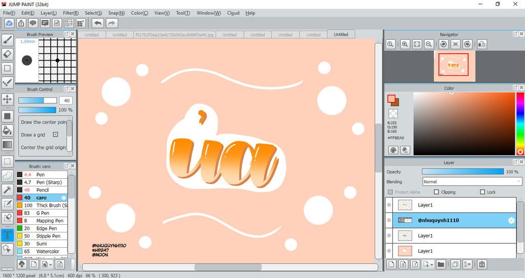The image size is (525, 278).
Task: Click Navigator flip canvas icon
Action: [x=482, y=44]
